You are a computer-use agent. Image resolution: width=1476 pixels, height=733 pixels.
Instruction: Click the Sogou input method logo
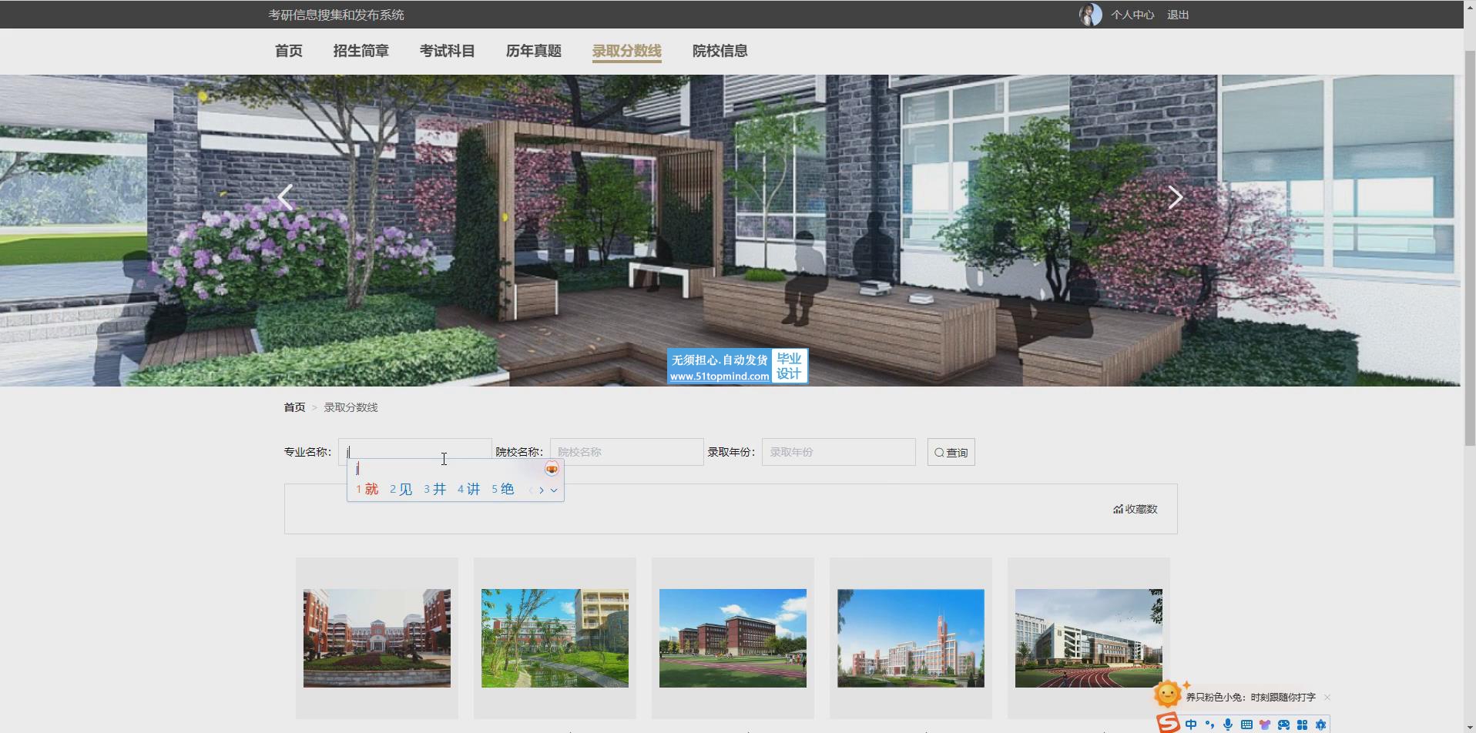1168,724
